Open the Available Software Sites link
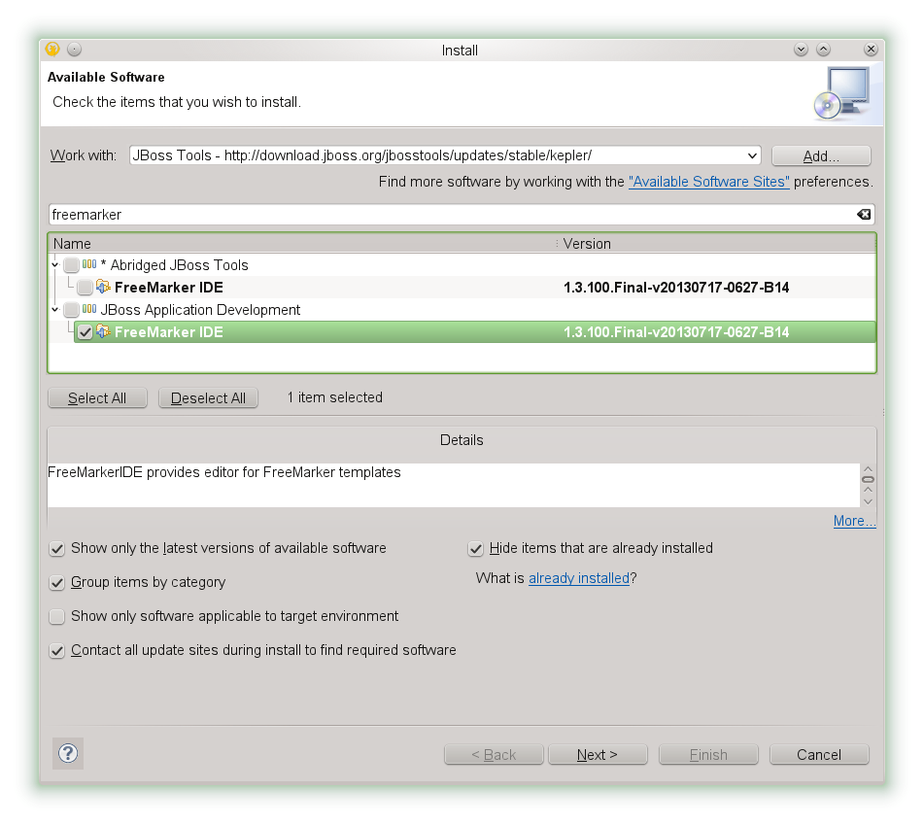 (708, 182)
